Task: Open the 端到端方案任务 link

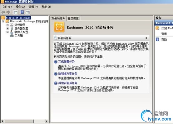Action: [x=68, y=74]
